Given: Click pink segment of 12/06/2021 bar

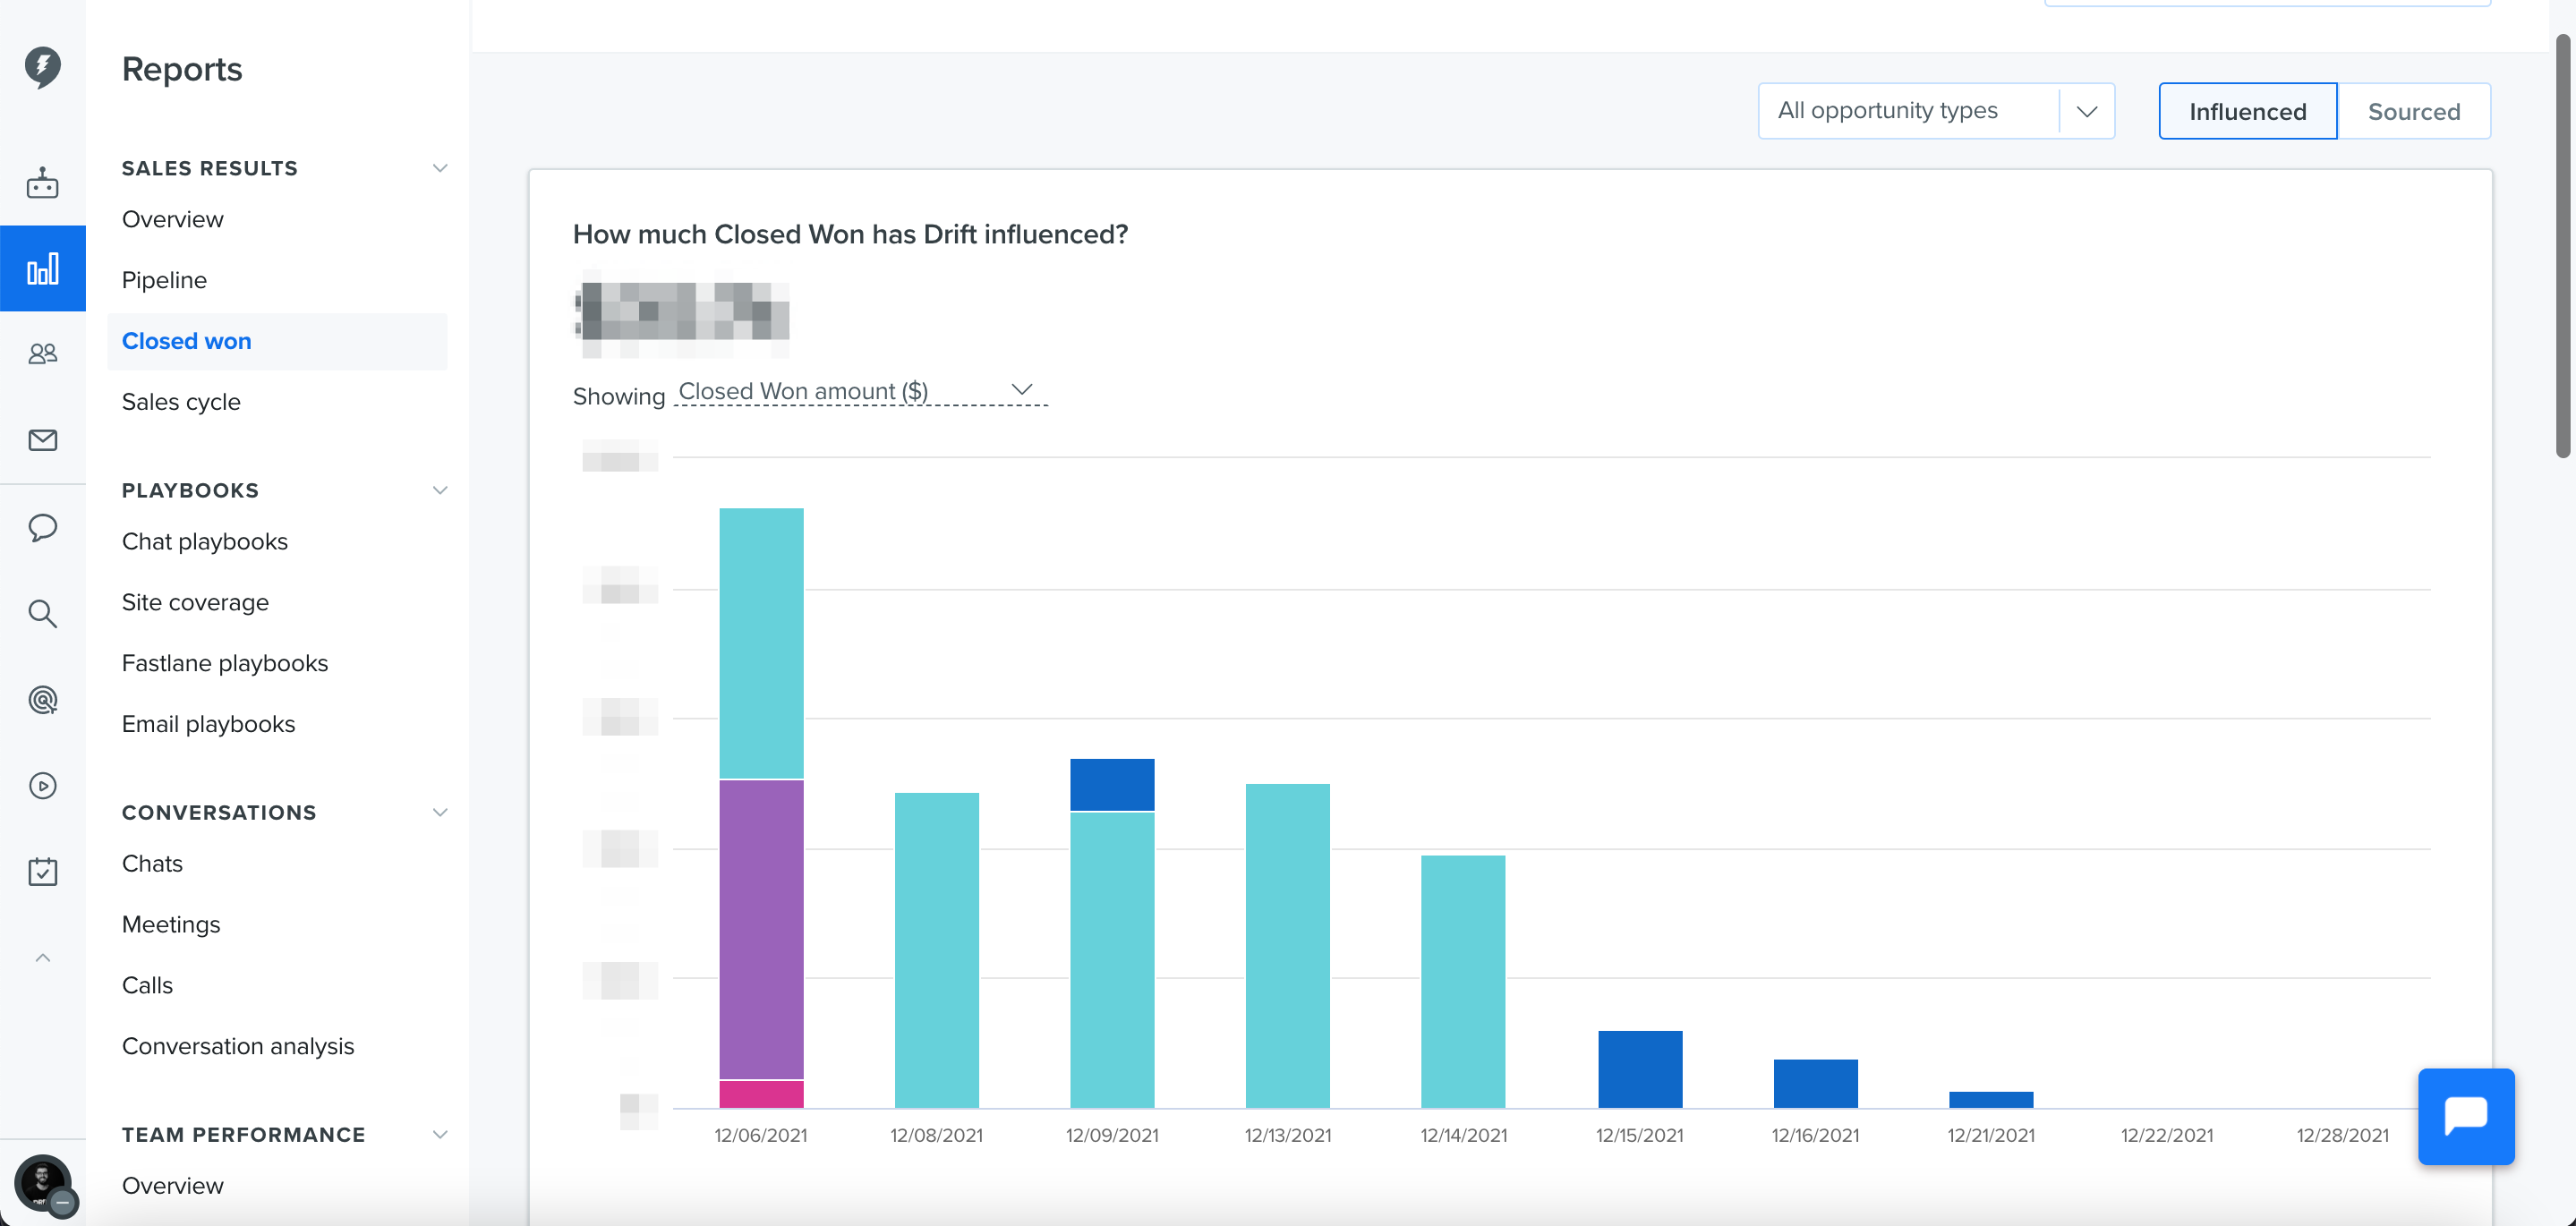Looking at the screenshot, I should (x=761, y=1094).
